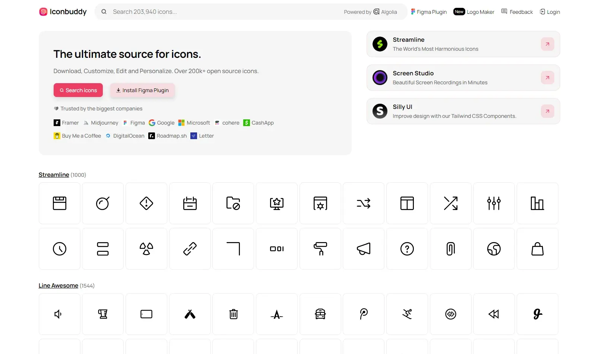Image resolution: width=599 pixels, height=354 pixels.
Task: Click the Google company label
Action: [162, 123]
